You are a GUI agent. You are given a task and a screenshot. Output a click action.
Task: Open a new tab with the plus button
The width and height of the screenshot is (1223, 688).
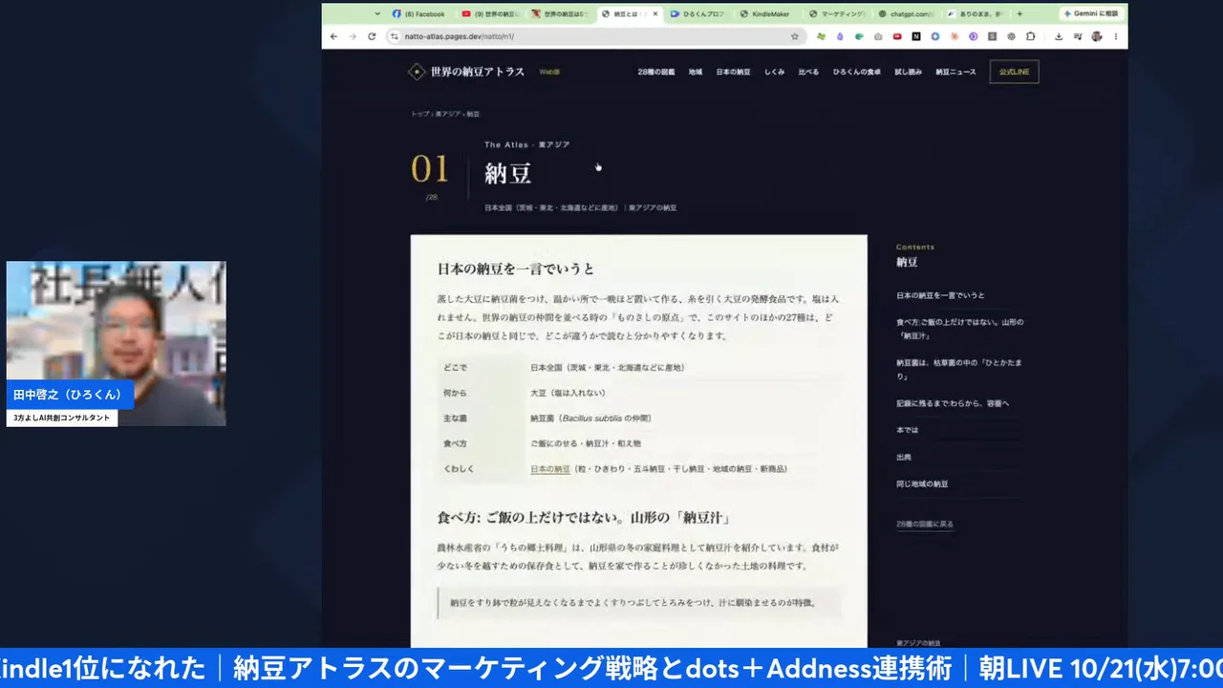1019,14
